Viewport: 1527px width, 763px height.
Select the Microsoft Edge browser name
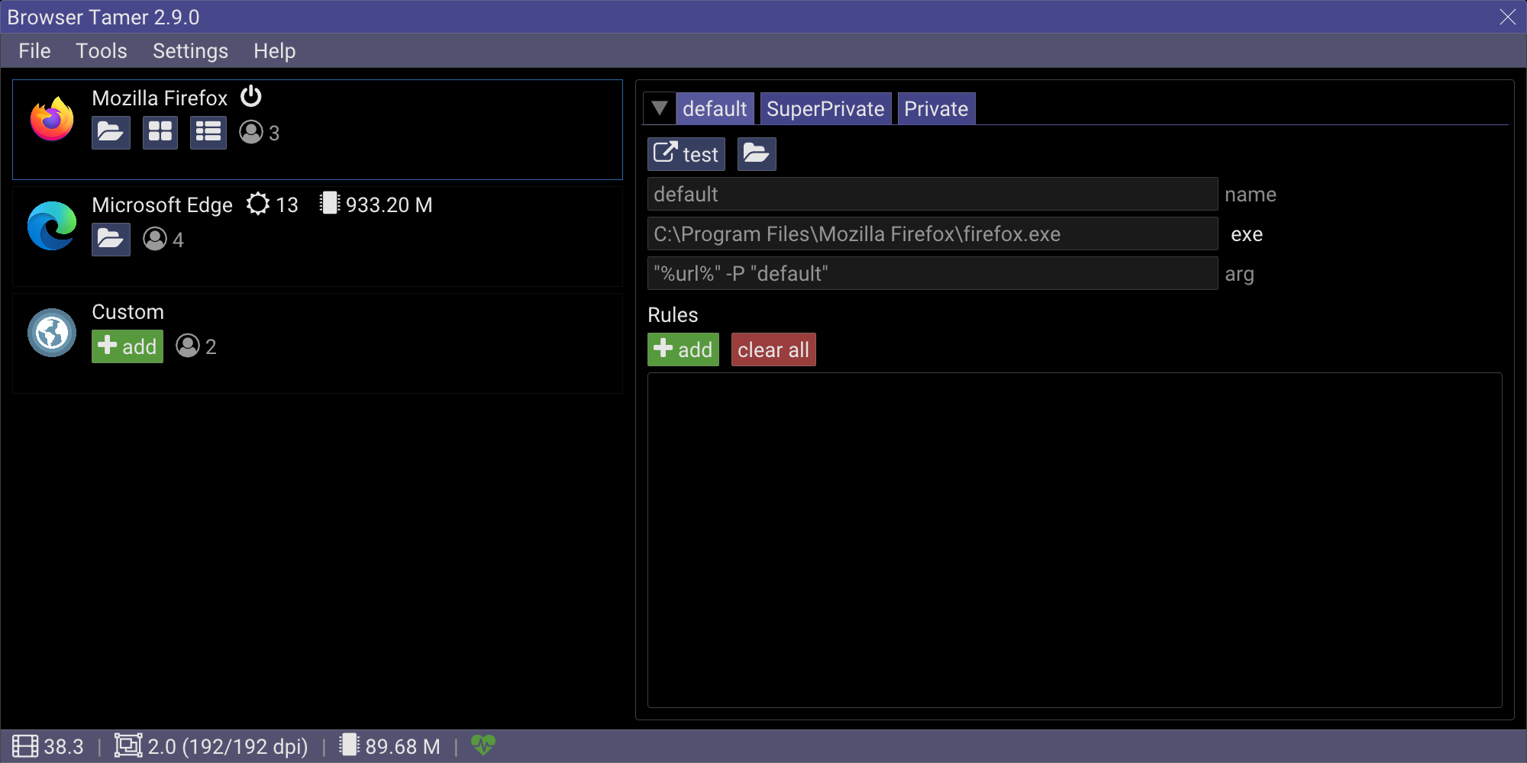pos(162,204)
